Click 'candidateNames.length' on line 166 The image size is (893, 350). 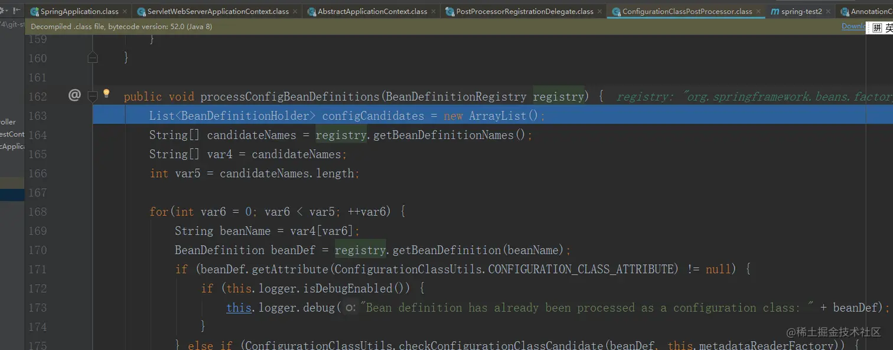point(287,174)
